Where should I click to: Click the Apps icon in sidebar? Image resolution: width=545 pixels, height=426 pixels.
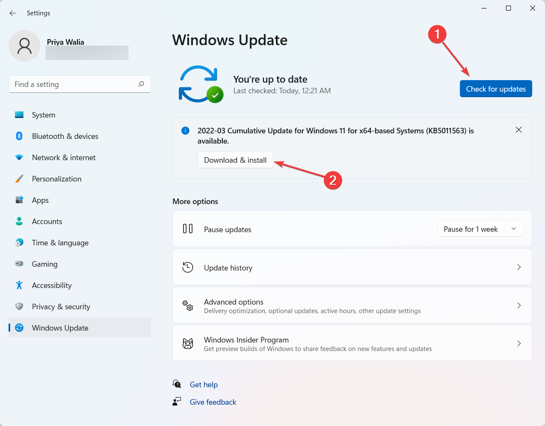[19, 200]
